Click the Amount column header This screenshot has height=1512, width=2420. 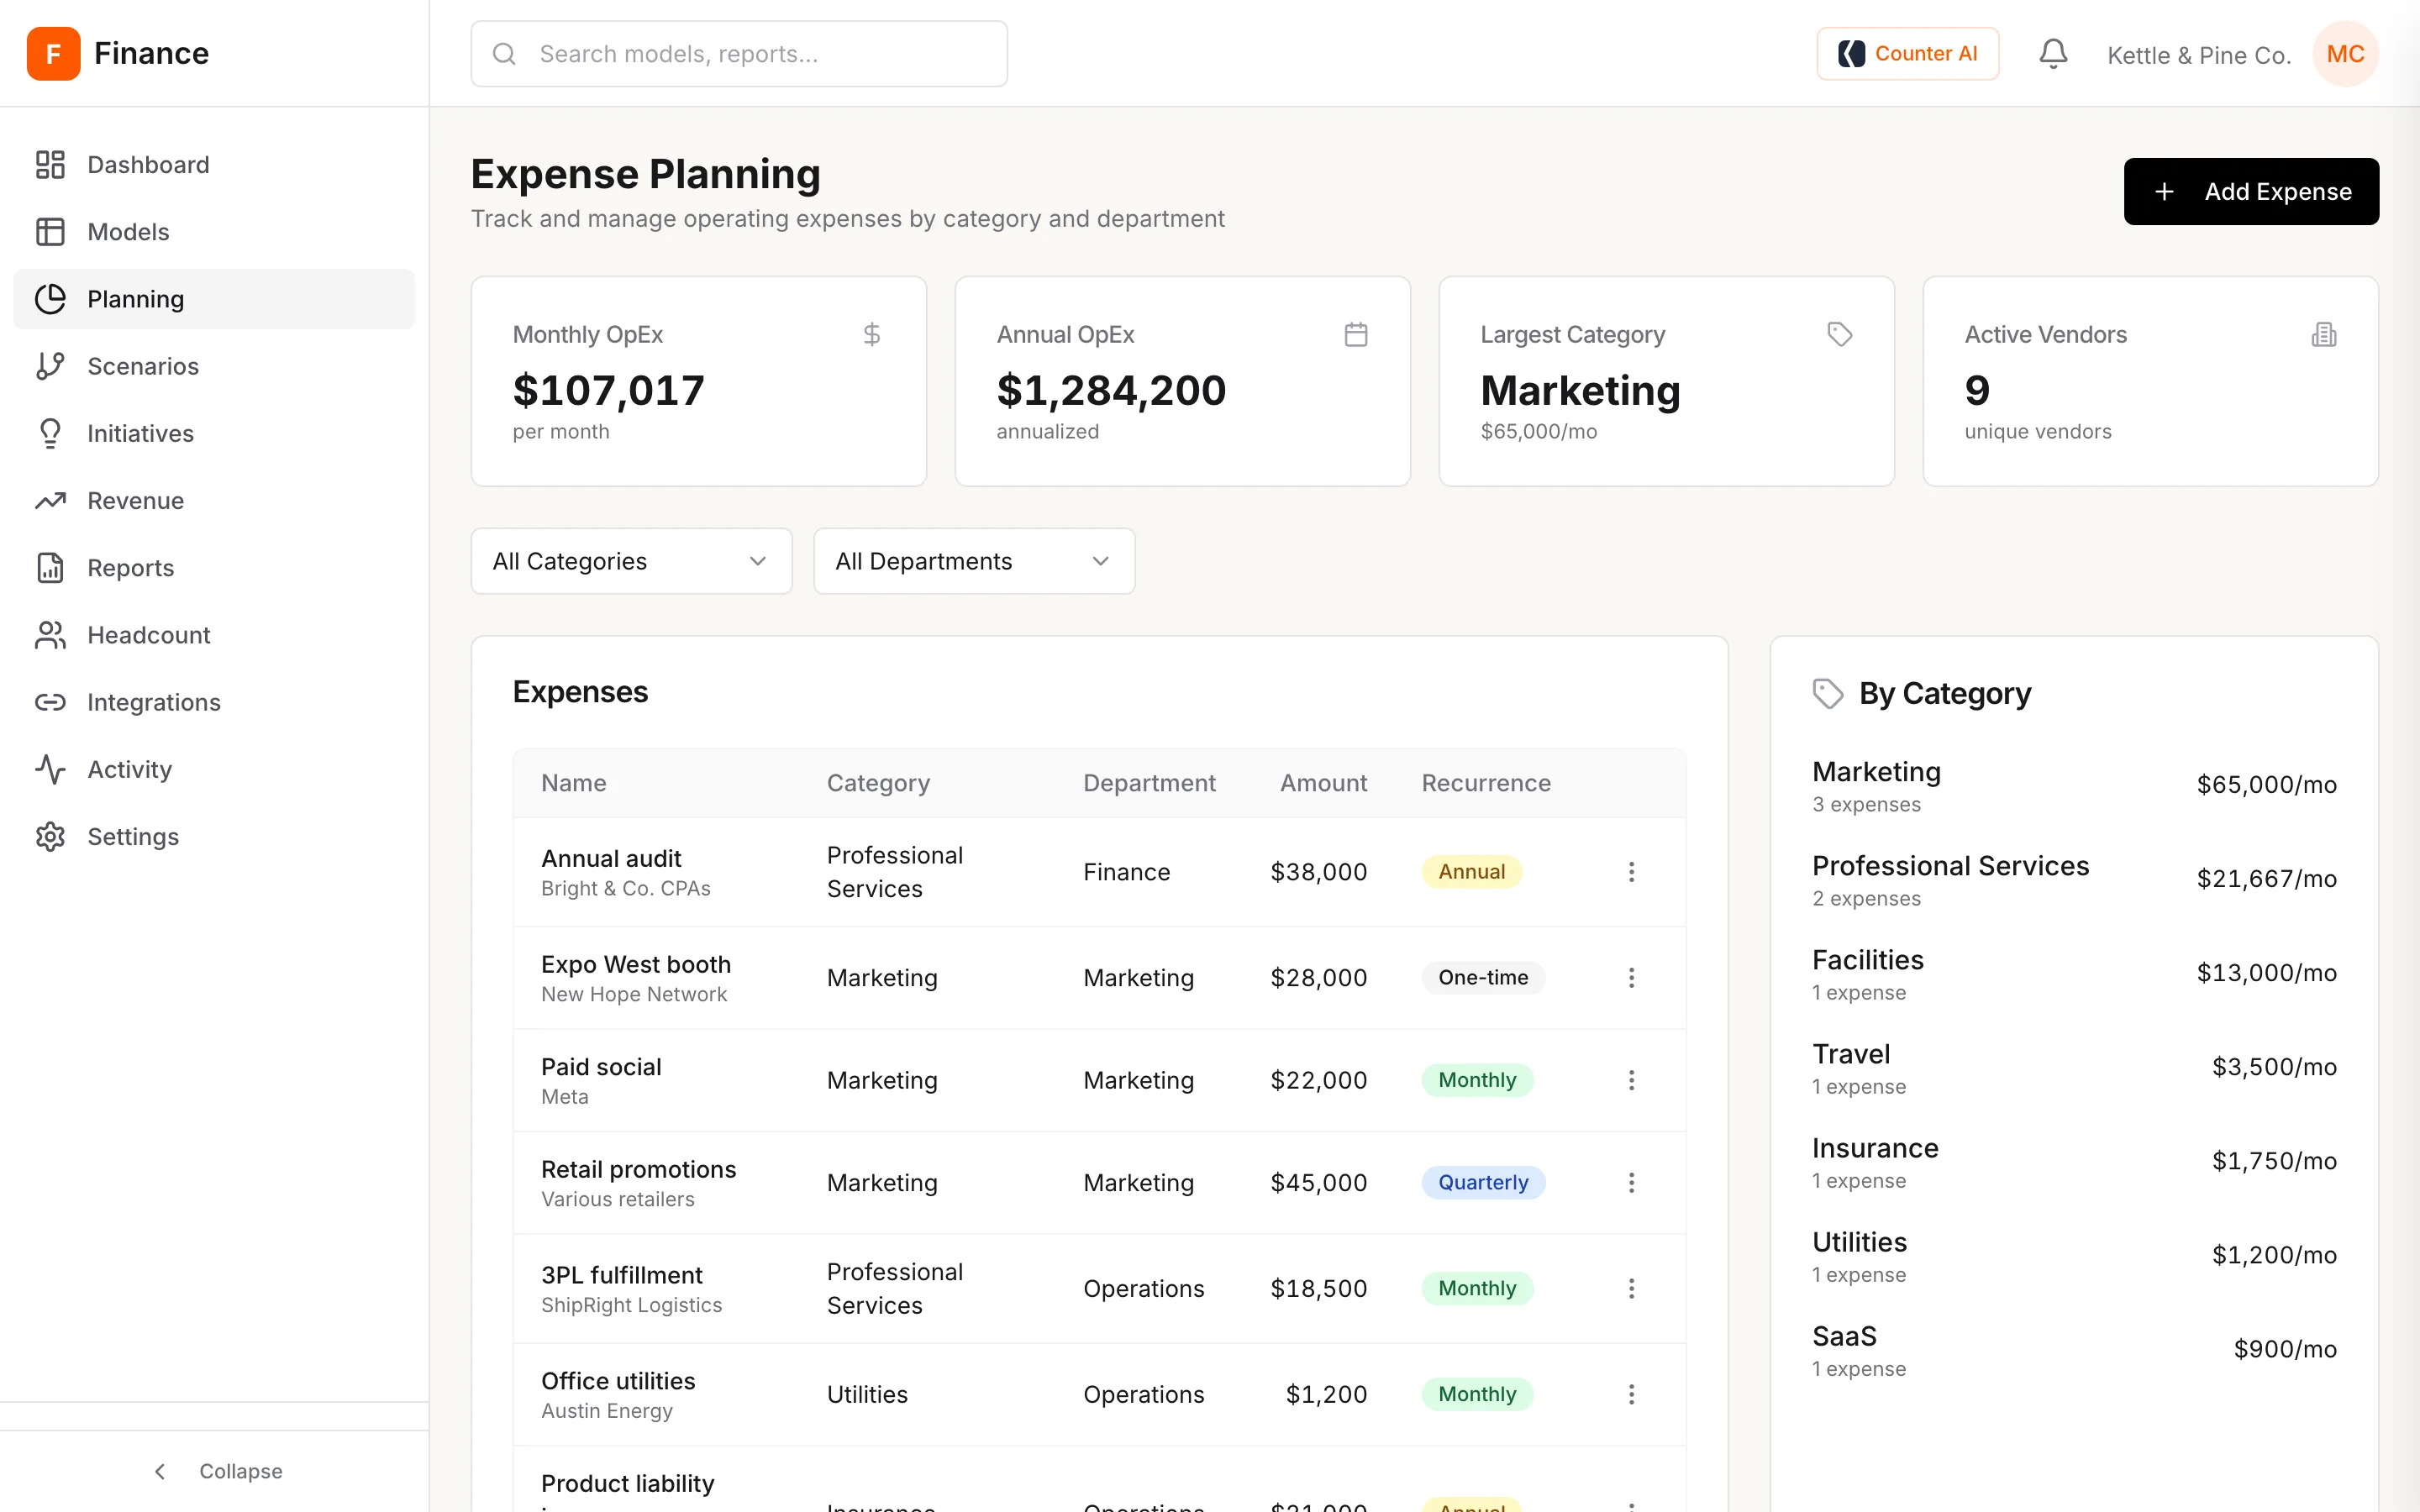coord(1323,783)
